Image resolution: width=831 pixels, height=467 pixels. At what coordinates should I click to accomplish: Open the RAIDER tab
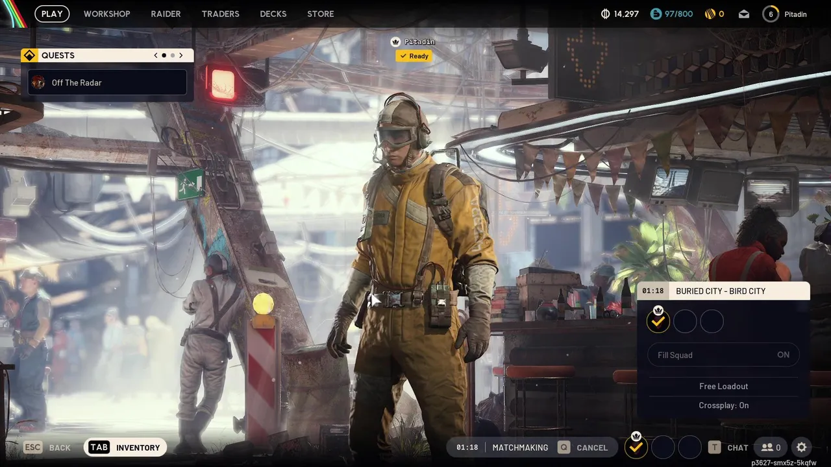(166, 14)
